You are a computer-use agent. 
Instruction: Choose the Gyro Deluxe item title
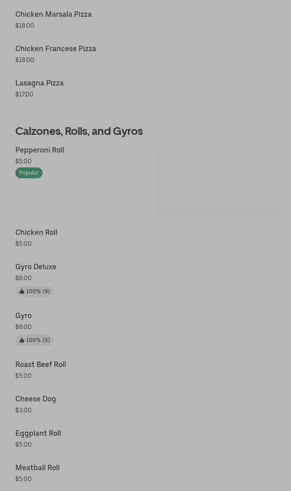click(36, 267)
